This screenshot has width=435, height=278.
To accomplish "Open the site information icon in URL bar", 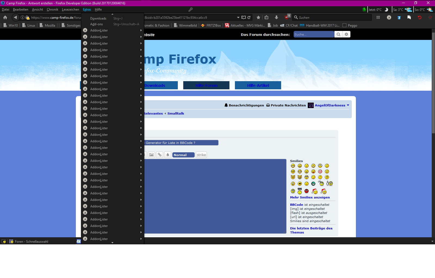I will [23, 17].
